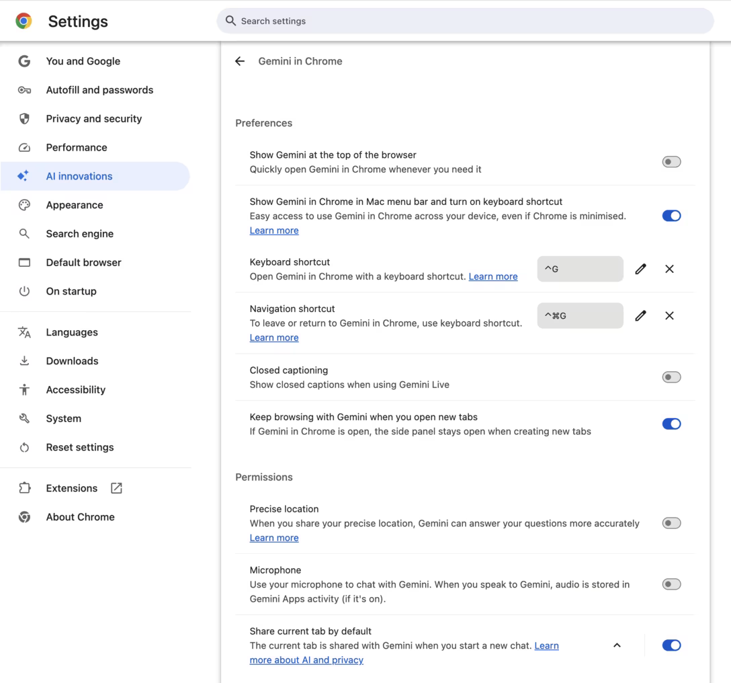Go back using the arrow beside Gemini in Chrome

(x=240, y=61)
